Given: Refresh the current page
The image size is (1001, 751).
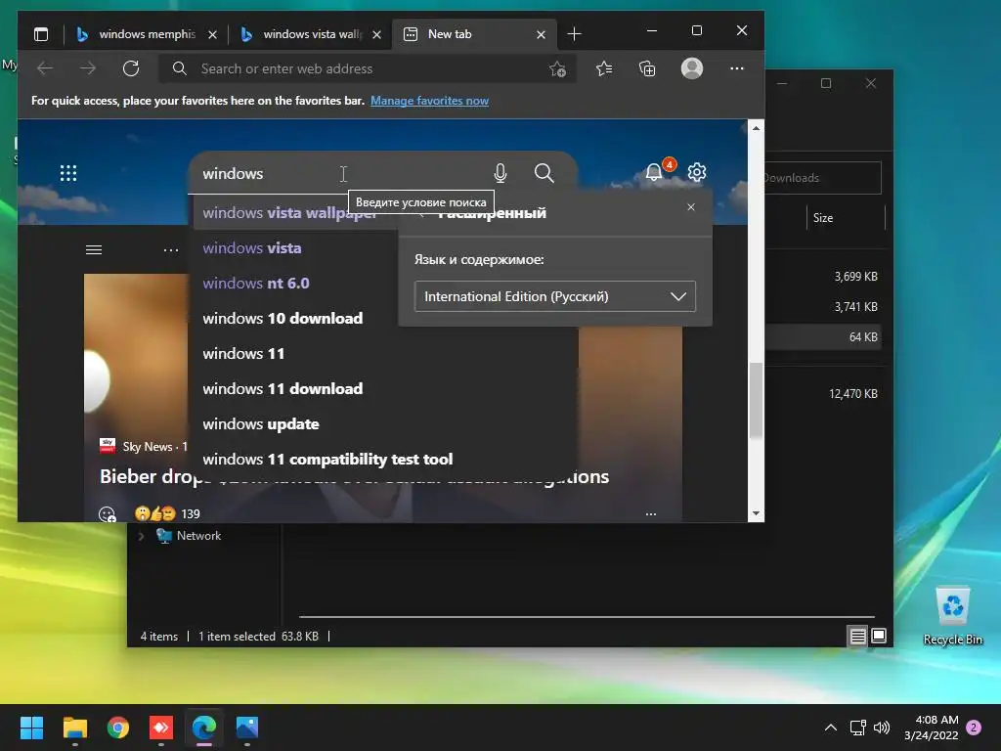Looking at the screenshot, I should pyautogui.click(x=131, y=68).
